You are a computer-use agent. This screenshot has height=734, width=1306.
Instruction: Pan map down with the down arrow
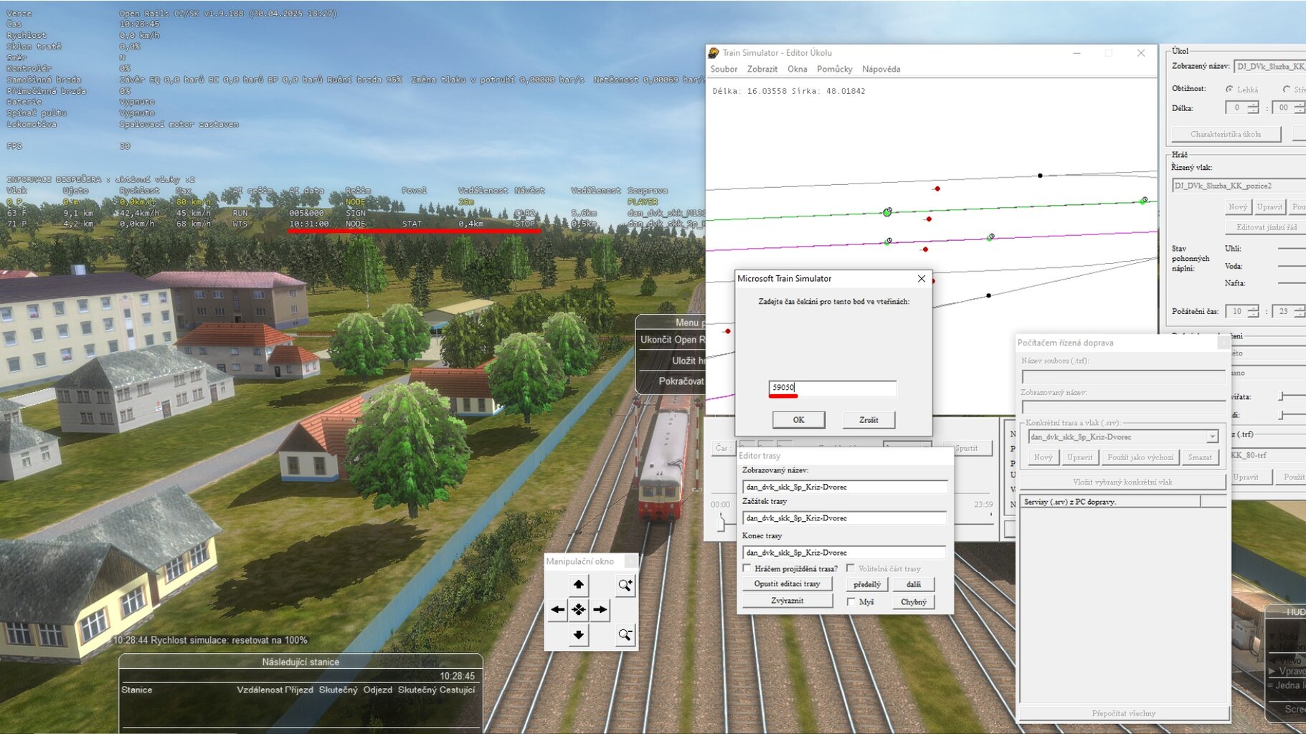click(x=578, y=635)
